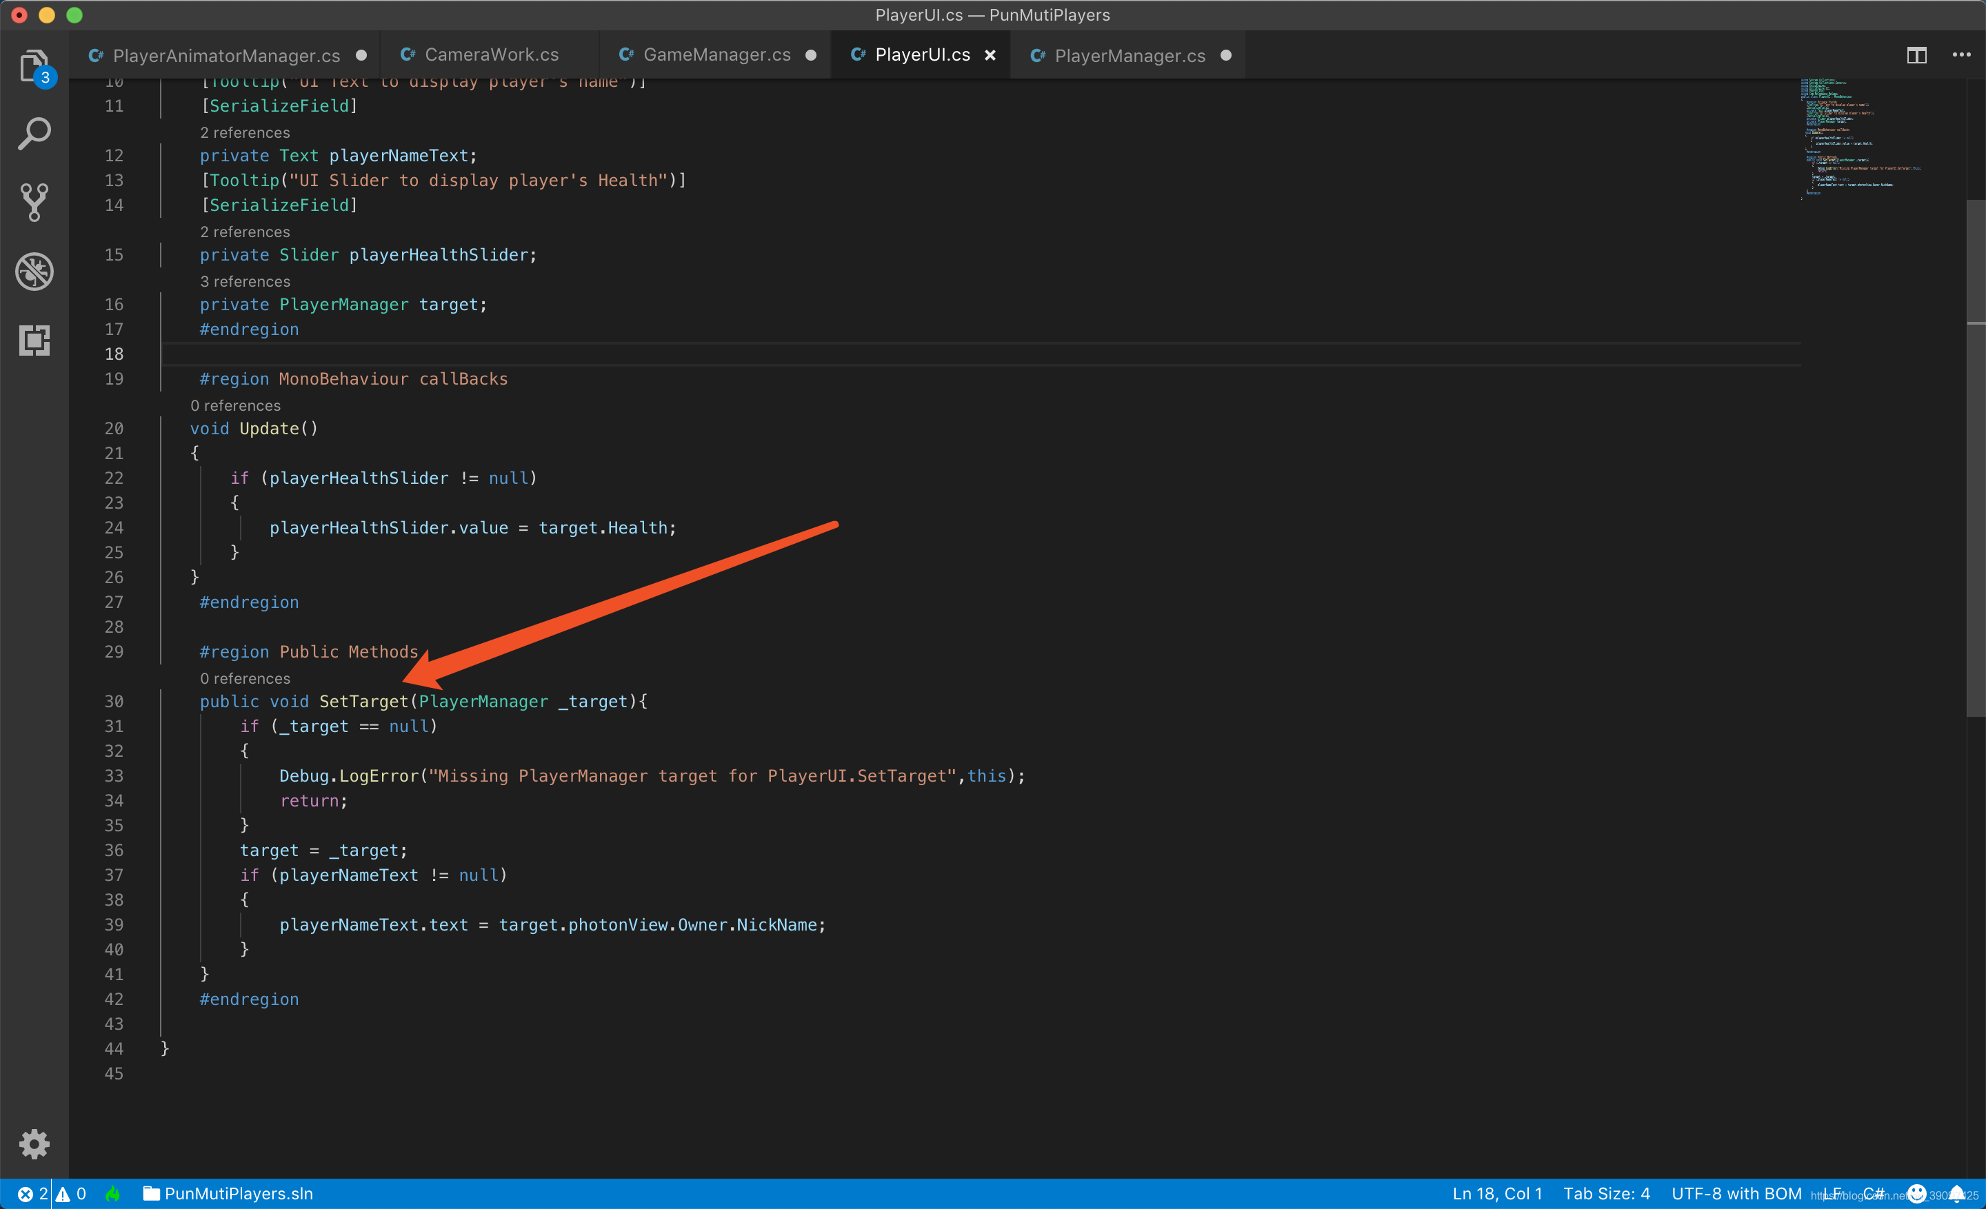Close the PlayerUI.cs tab
The height and width of the screenshot is (1209, 1986).
click(x=990, y=54)
